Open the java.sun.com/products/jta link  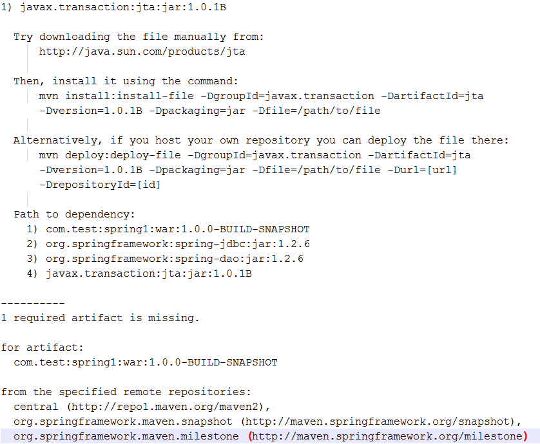tap(142, 51)
